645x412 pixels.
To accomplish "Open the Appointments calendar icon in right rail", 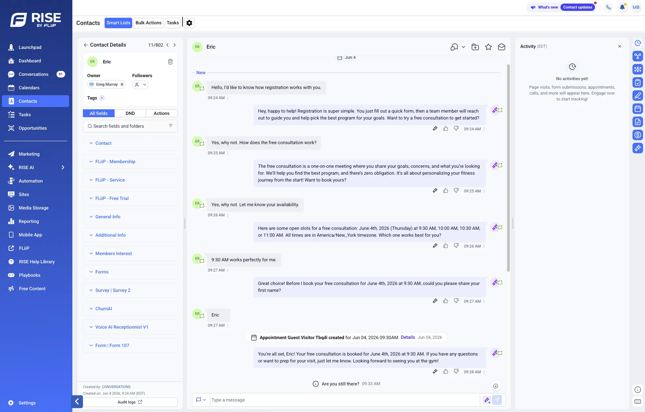I will pos(638,109).
